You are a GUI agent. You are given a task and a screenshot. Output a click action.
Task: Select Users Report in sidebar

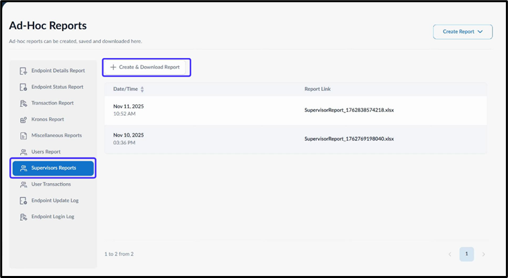pos(53,152)
